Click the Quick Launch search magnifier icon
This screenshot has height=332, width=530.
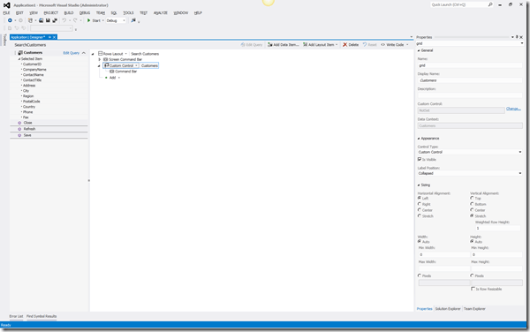click(490, 4)
